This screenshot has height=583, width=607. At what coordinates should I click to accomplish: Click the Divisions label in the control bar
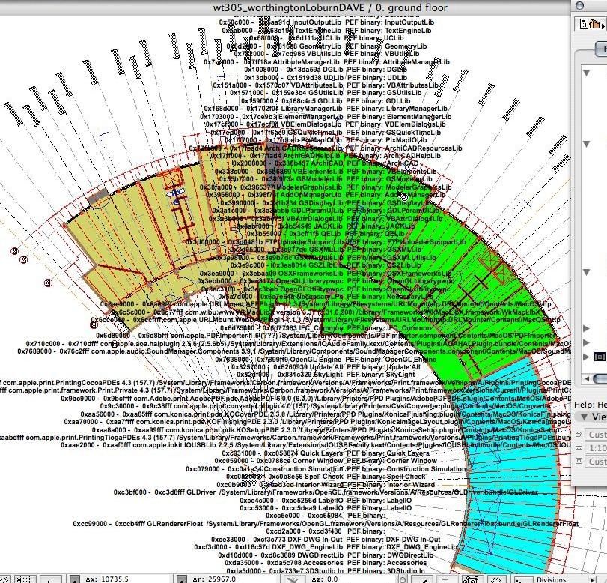(x=552, y=579)
